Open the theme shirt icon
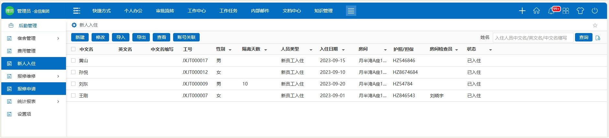 580,11
